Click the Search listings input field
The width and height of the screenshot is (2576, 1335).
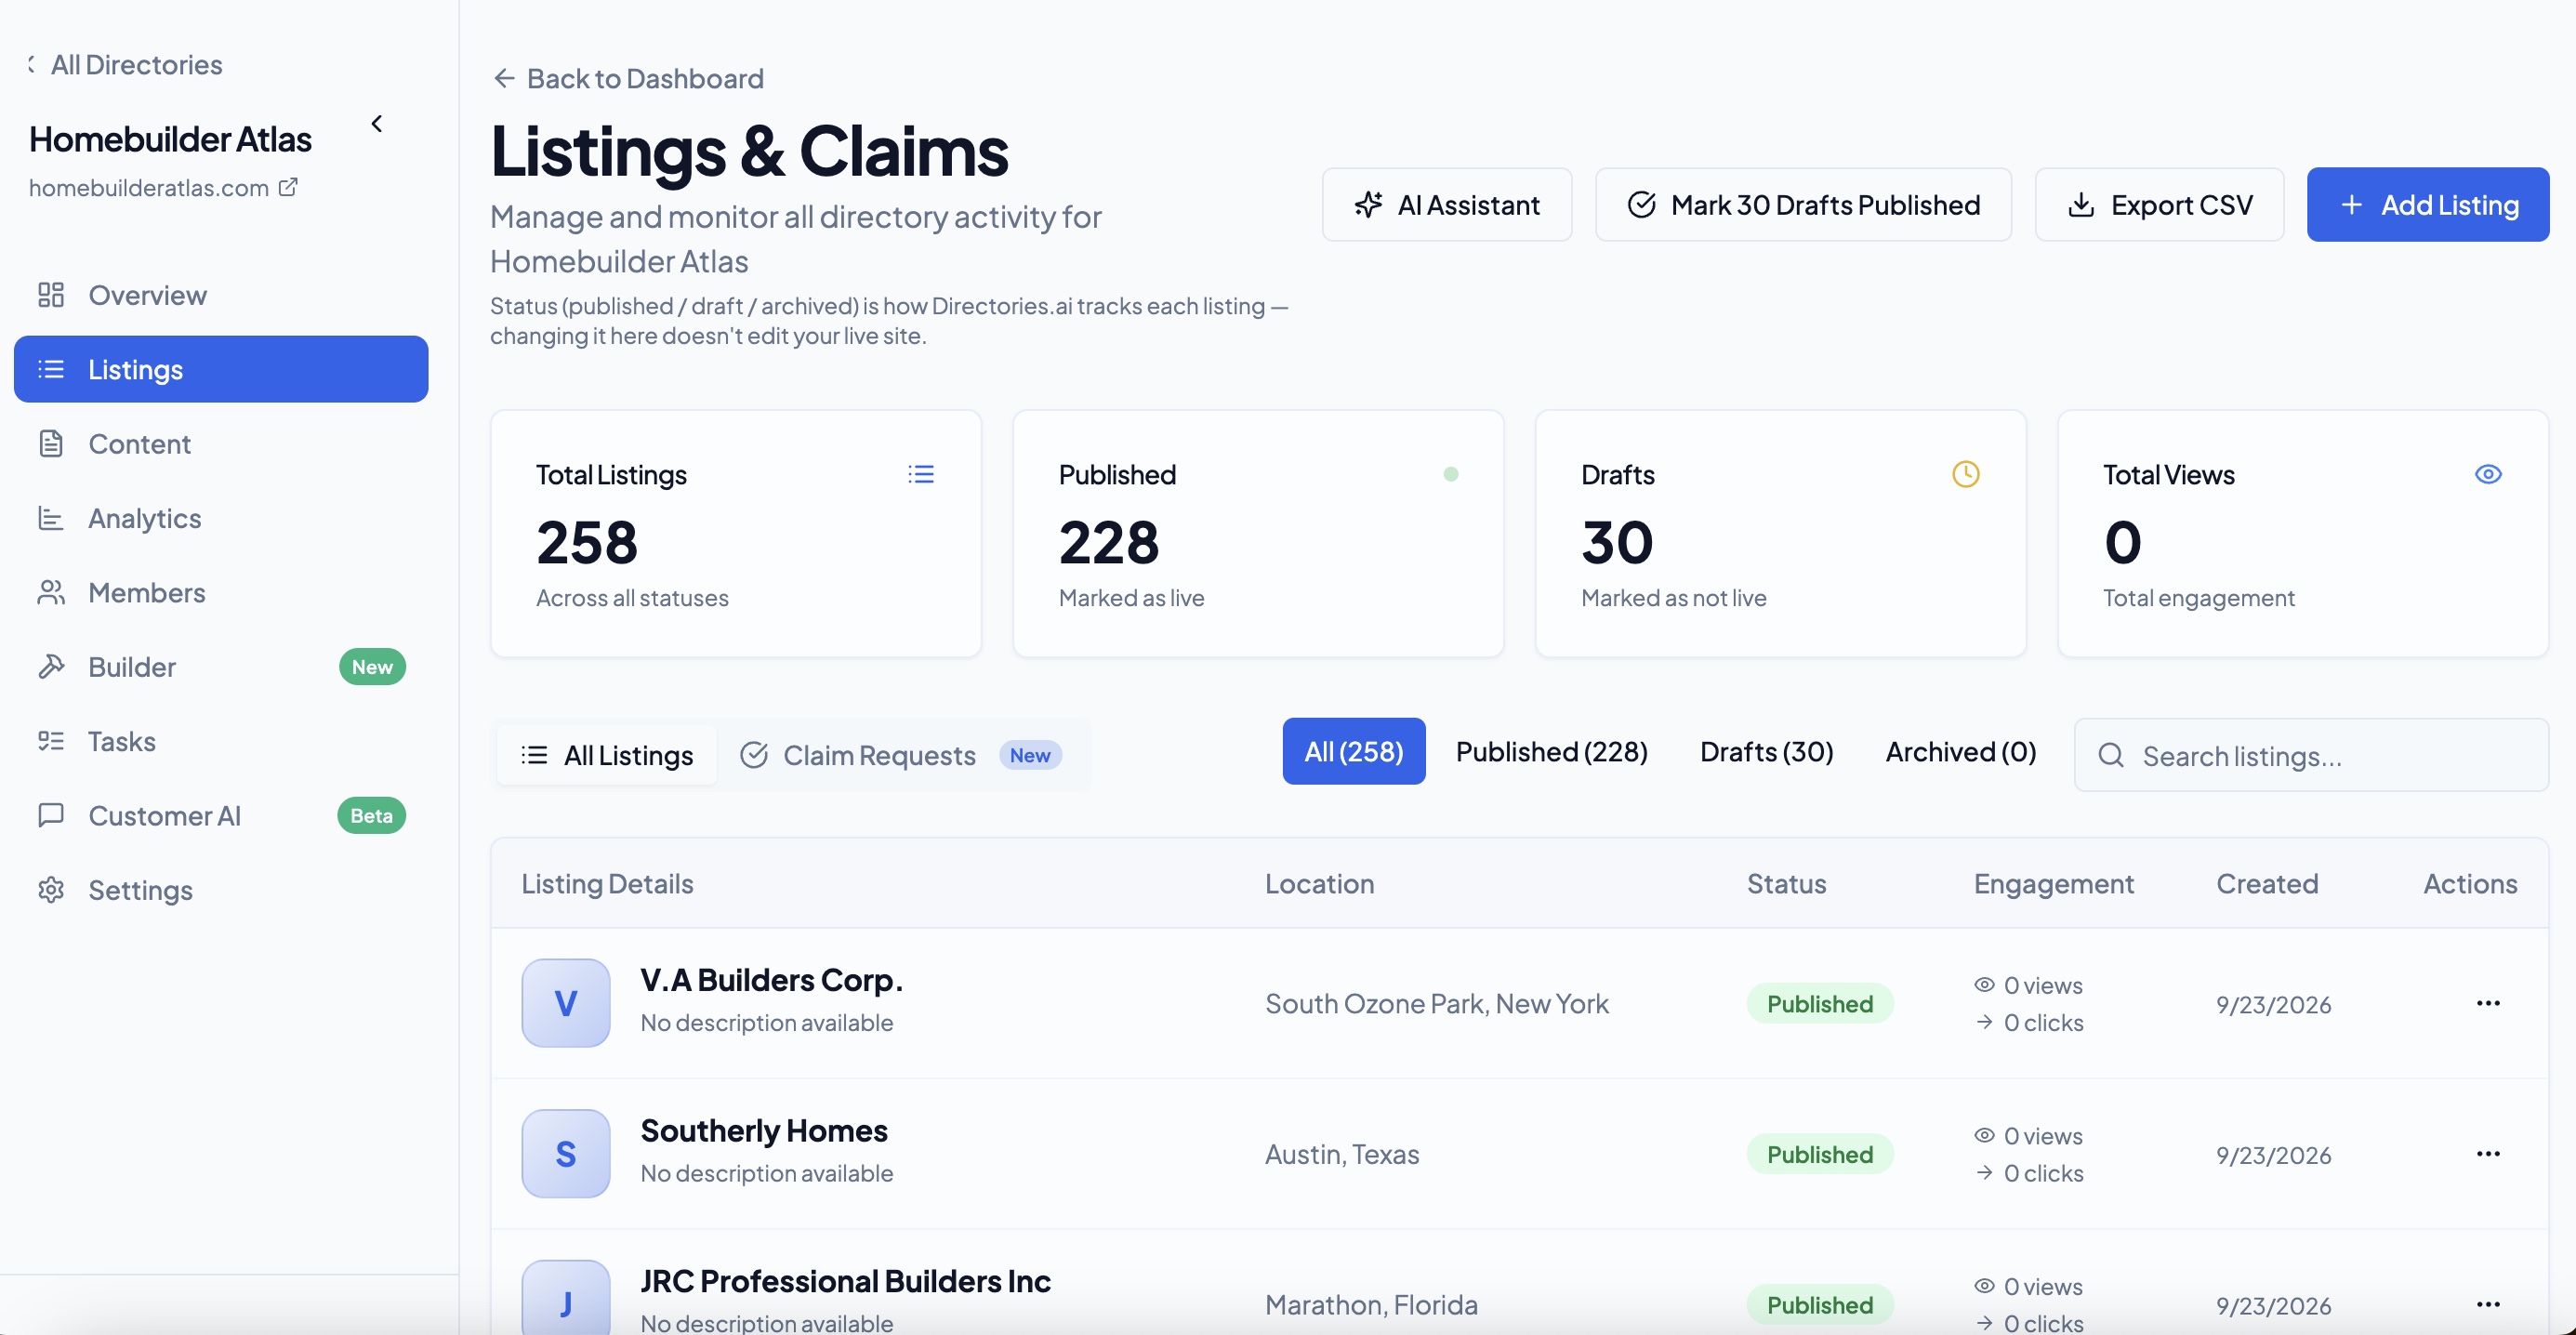coord(2311,755)
